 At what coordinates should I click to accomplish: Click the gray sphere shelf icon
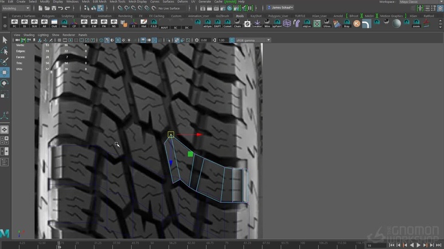coord(397,24)
